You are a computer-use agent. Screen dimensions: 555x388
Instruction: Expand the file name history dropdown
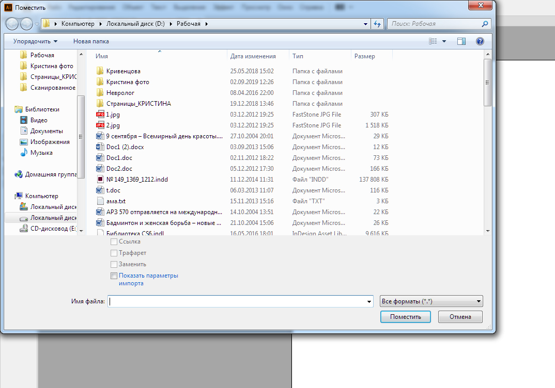[x=369, y=301]
